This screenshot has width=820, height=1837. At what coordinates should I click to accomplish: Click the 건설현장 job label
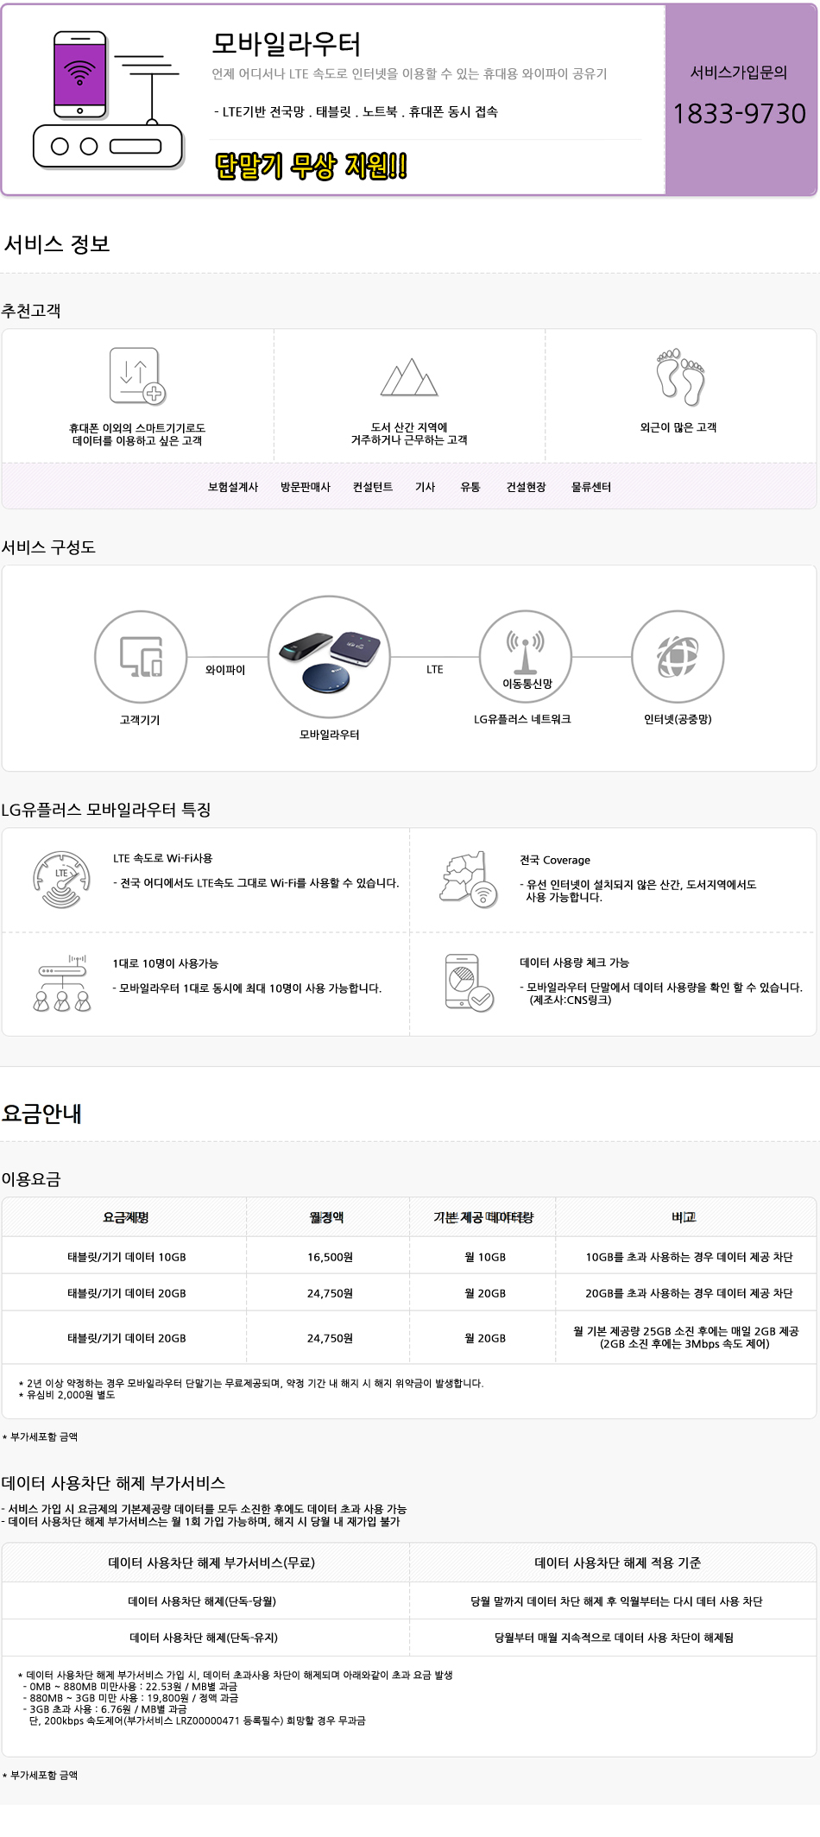(x=526, y=487)
